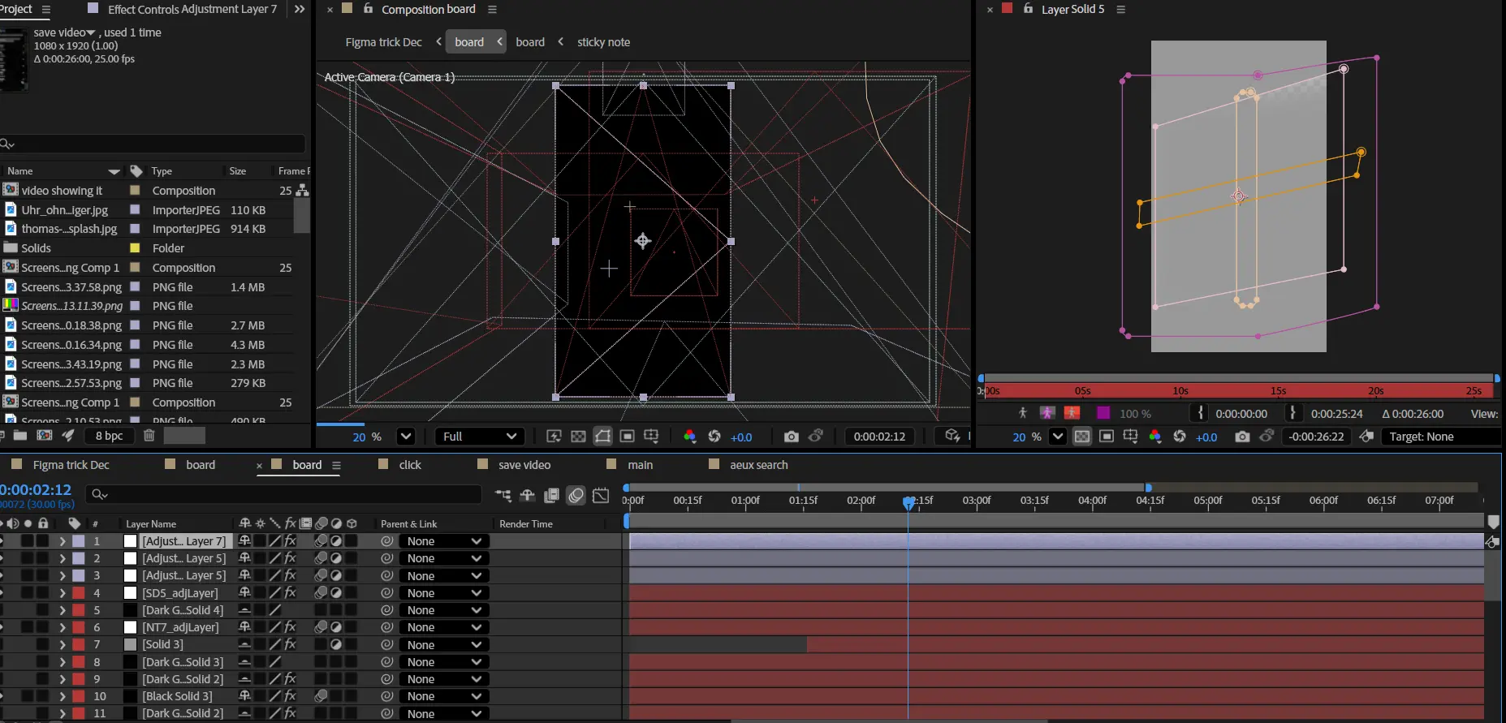Image resolution: width=1506 pixels, height=723 pixels.
Task: Click the 8 bpc color depth button
Action: (x=109, y=436)
